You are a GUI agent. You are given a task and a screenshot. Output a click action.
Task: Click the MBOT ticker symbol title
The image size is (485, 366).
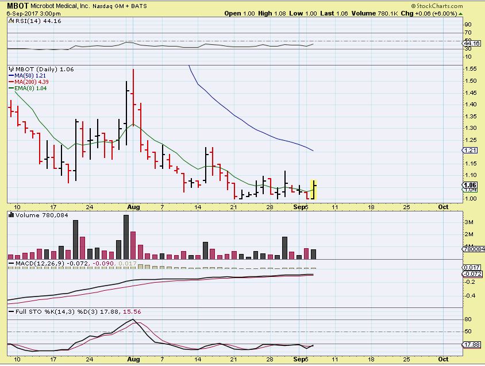click(18, 6)
